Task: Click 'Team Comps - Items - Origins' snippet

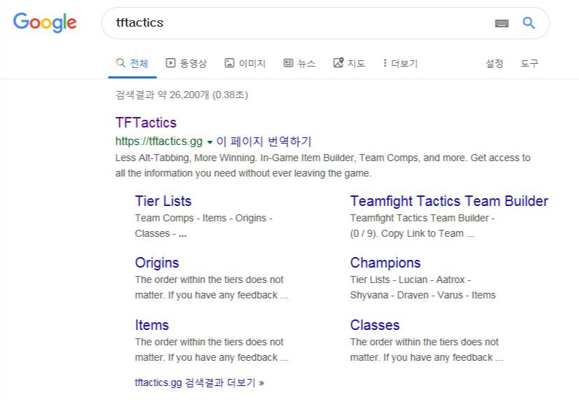Action: click(x=200, y=218)
